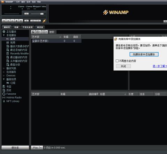This screenshot has width=167, height=154.
Task: Open the NFT Library sidebar item
Action: coord(13,101)
